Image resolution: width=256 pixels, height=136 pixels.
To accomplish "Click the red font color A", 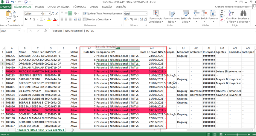I will [x=54, y=19].
